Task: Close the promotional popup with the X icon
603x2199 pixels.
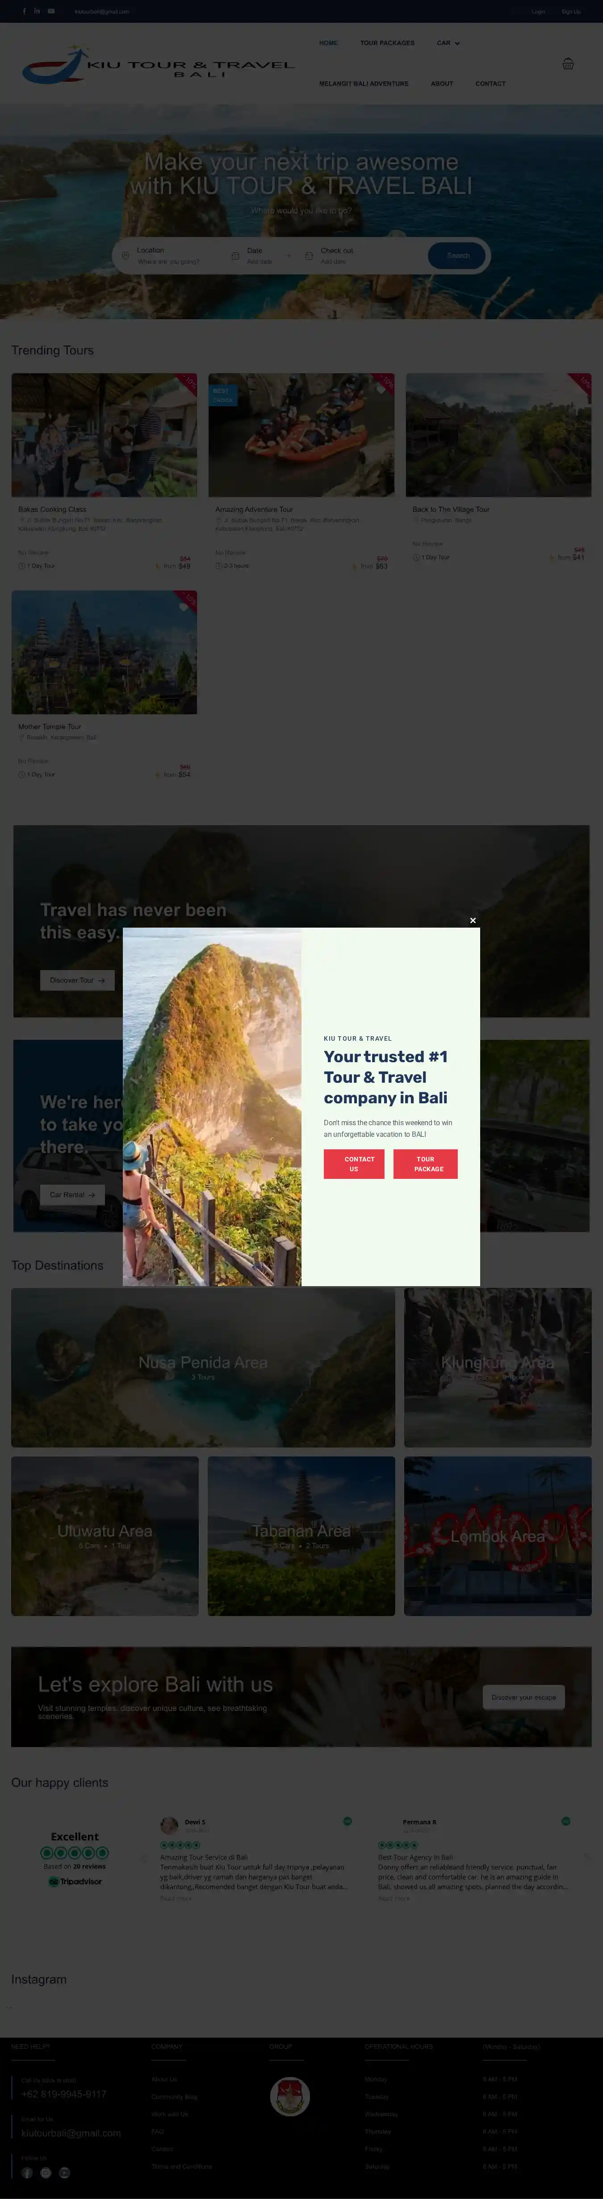Action: [x=473, y=920]
